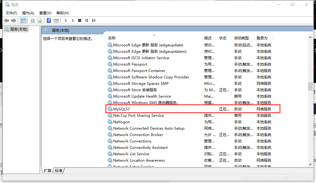
Task: Switch to the 标准 tab
Action: coord(59,170)
